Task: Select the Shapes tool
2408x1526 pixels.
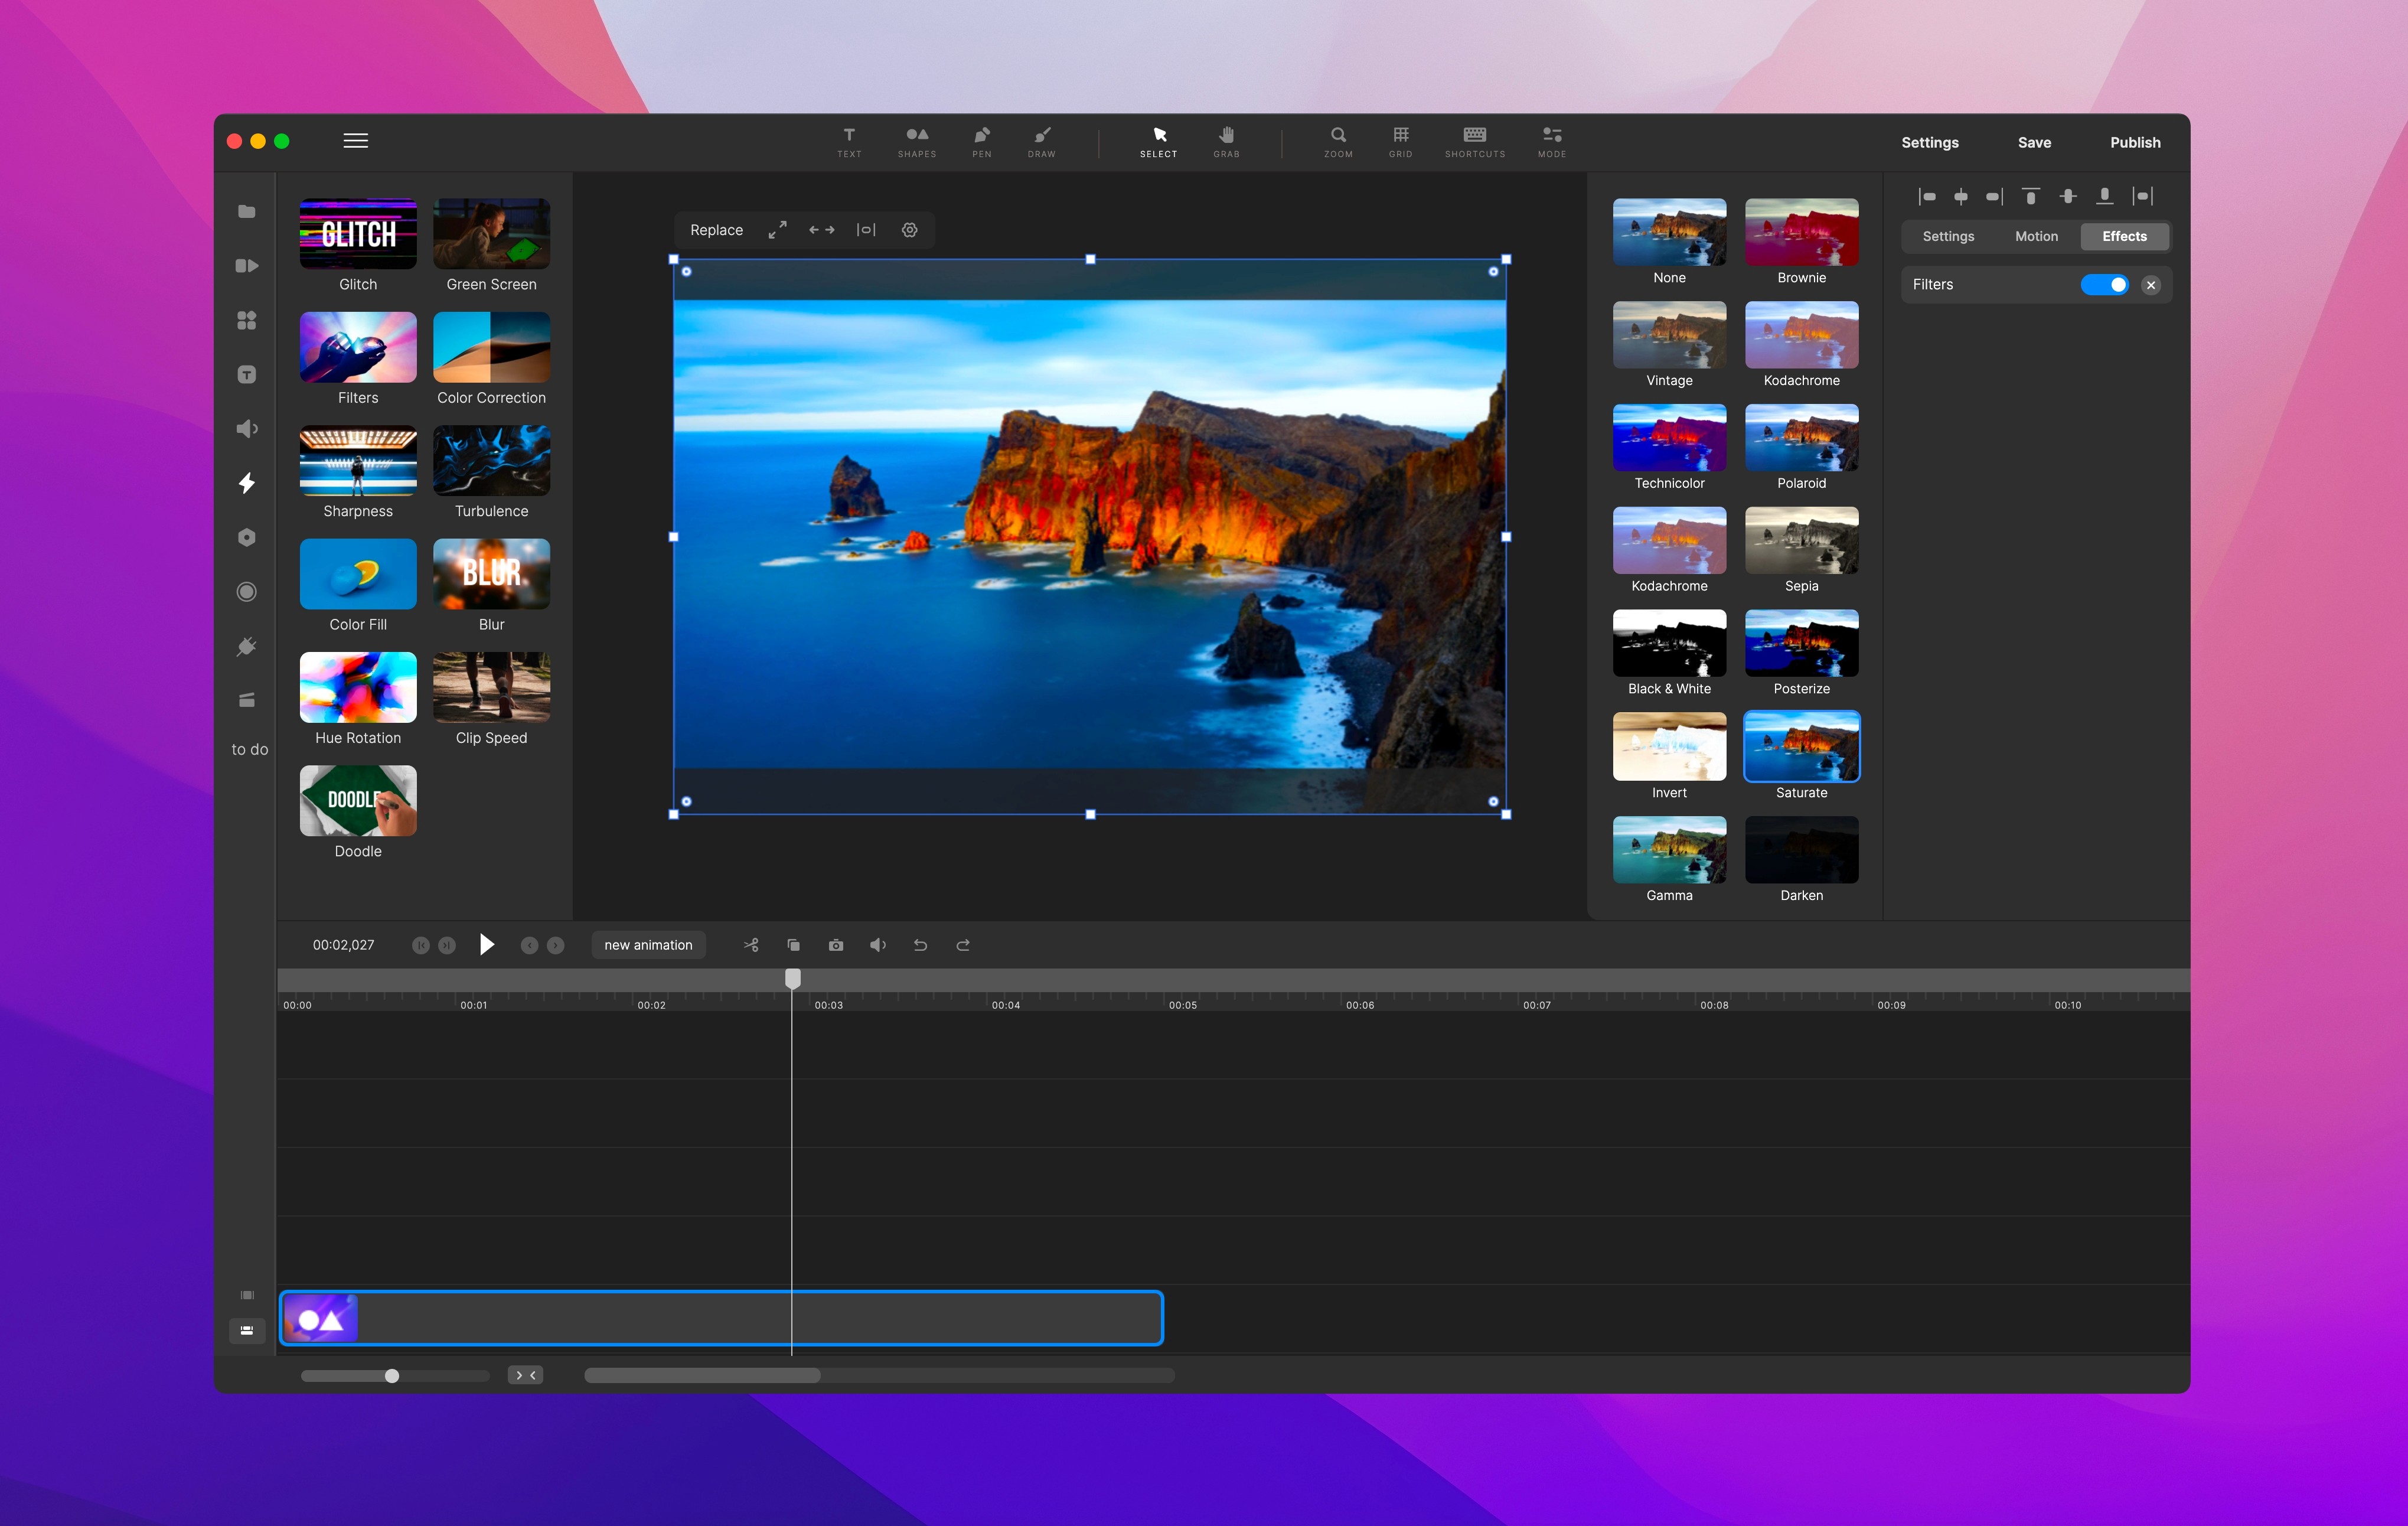Action: (x=916, y=141)
